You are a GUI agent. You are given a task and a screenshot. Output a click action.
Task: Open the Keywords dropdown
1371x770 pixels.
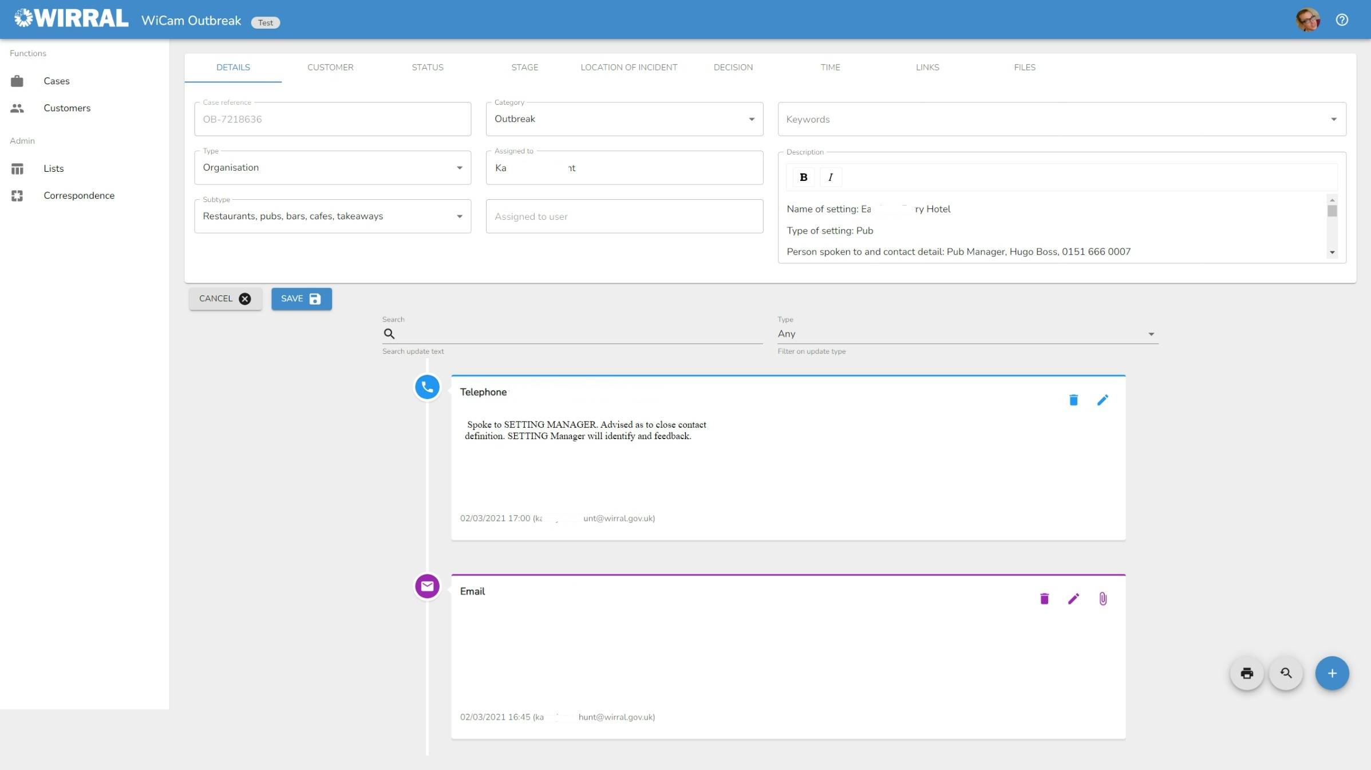[x=1062, y=119]
